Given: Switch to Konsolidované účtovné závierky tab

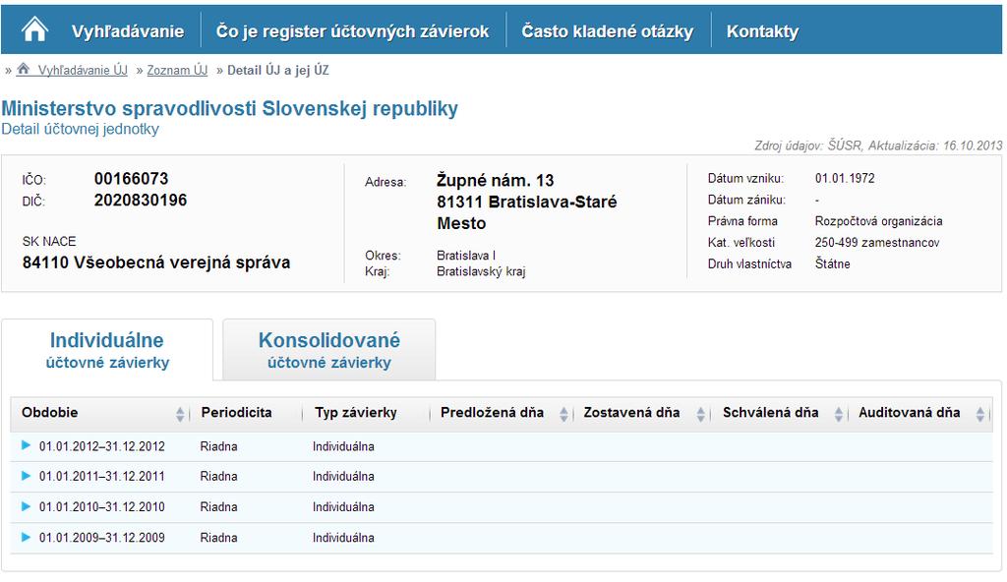Looking at the screenshot, I should (x=328, y=350).
